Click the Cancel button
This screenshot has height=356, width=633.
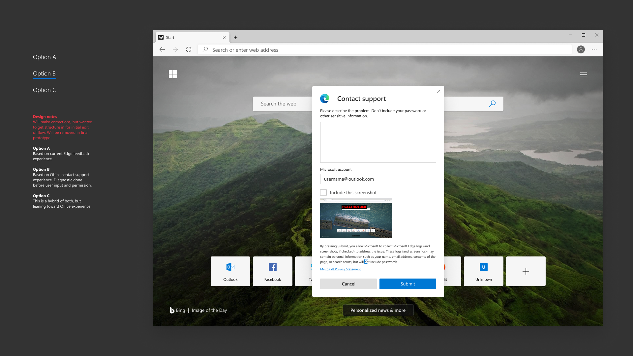348,284
